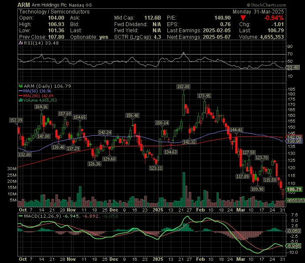Click the Low 101.36 value
Viewport: 305px width, 263px height.
pos(56,31)
